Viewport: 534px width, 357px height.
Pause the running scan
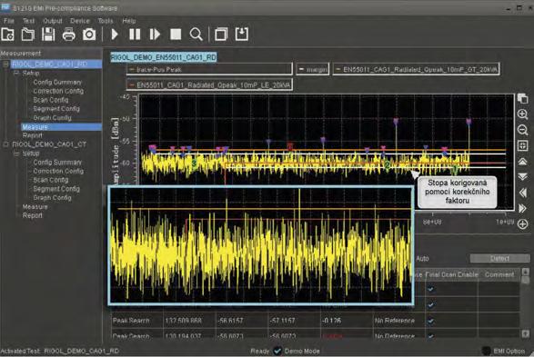[x=135, y=35]
